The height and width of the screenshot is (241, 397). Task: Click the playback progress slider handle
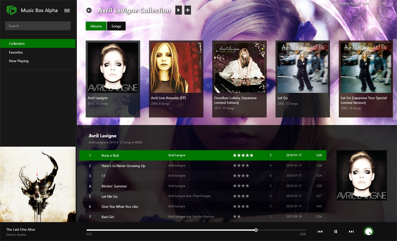point(256,230)
